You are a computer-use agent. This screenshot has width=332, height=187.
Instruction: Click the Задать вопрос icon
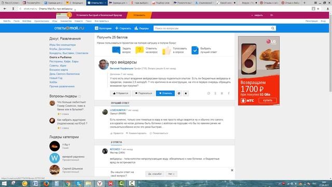[x=116, y=50]
